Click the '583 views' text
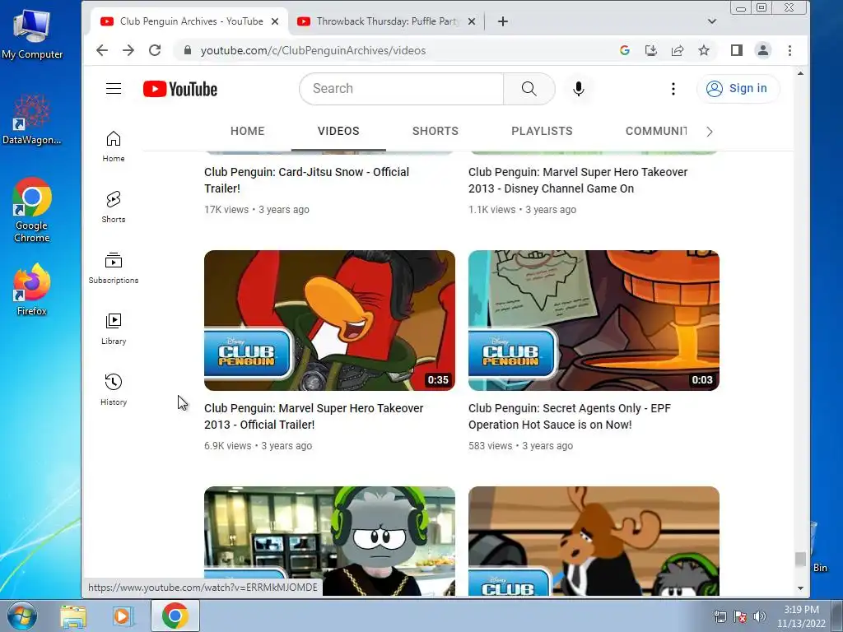The width and height of the screenshot is (843, 632). click(491, 445)
